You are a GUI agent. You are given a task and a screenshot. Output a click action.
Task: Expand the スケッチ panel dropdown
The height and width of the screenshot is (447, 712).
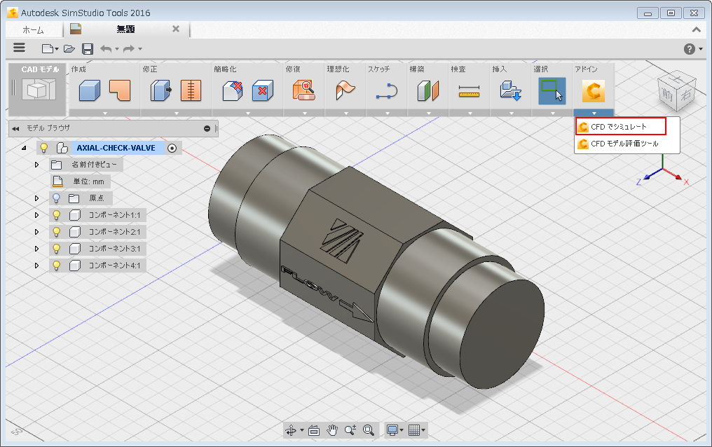click(x=387, y=113)
